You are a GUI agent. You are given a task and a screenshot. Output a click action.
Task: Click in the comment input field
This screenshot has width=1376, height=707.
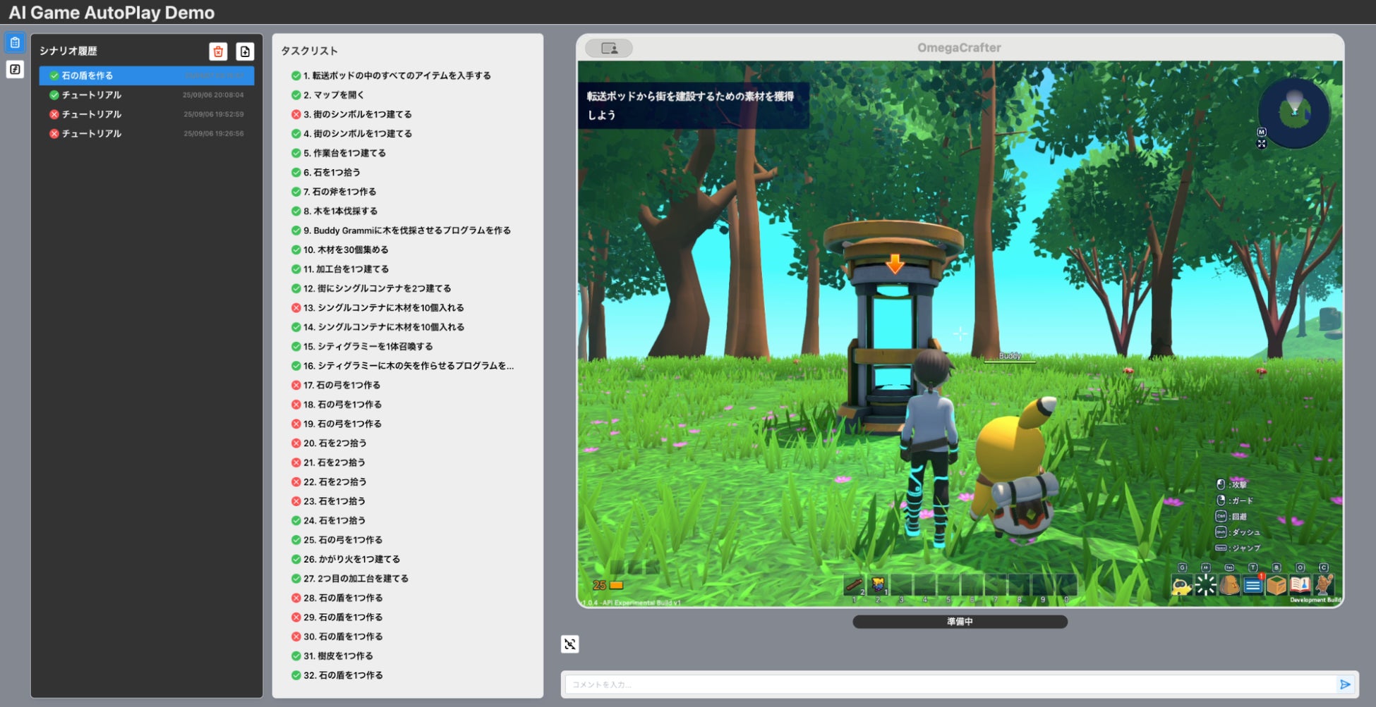pyautogui.click(x=951, y=684)
